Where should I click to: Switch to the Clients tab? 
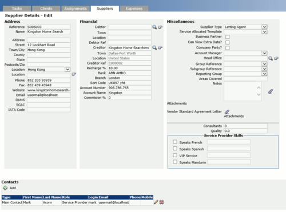pos(46,9)
